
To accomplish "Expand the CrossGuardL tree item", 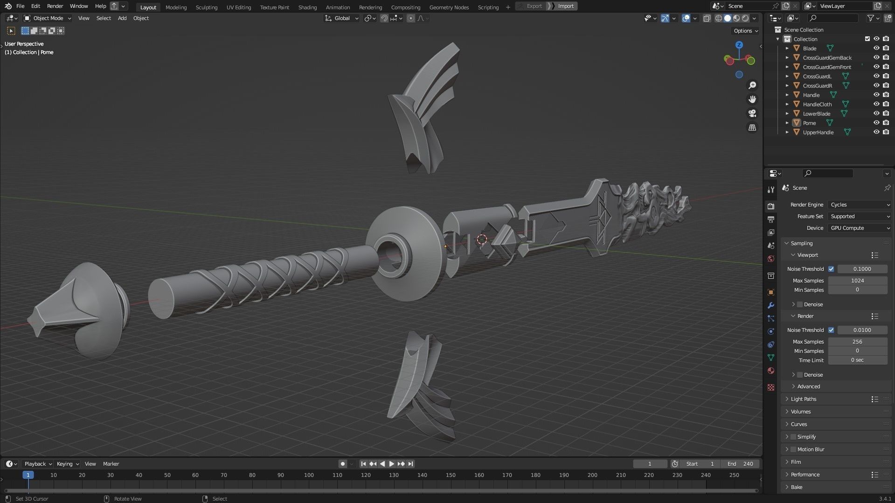I will [x=787, y=76].
